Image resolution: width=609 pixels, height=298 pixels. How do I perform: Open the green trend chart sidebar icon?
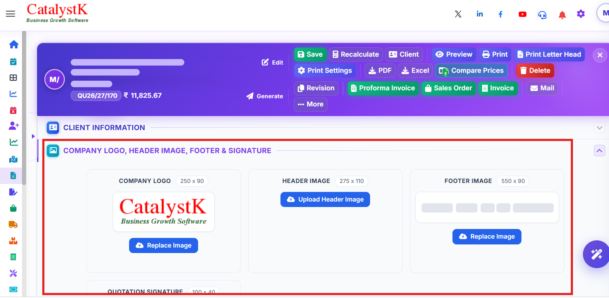tap(14, 142)
